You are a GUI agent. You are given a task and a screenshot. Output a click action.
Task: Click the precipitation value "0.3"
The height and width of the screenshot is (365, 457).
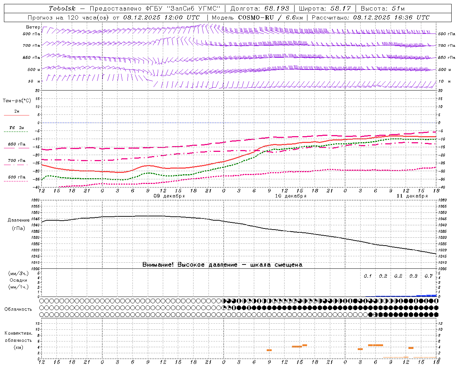pos(413,276)
